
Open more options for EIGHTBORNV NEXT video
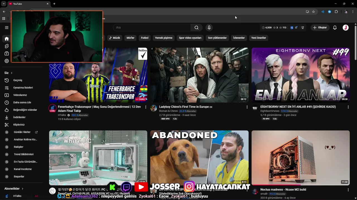[348, 107]
